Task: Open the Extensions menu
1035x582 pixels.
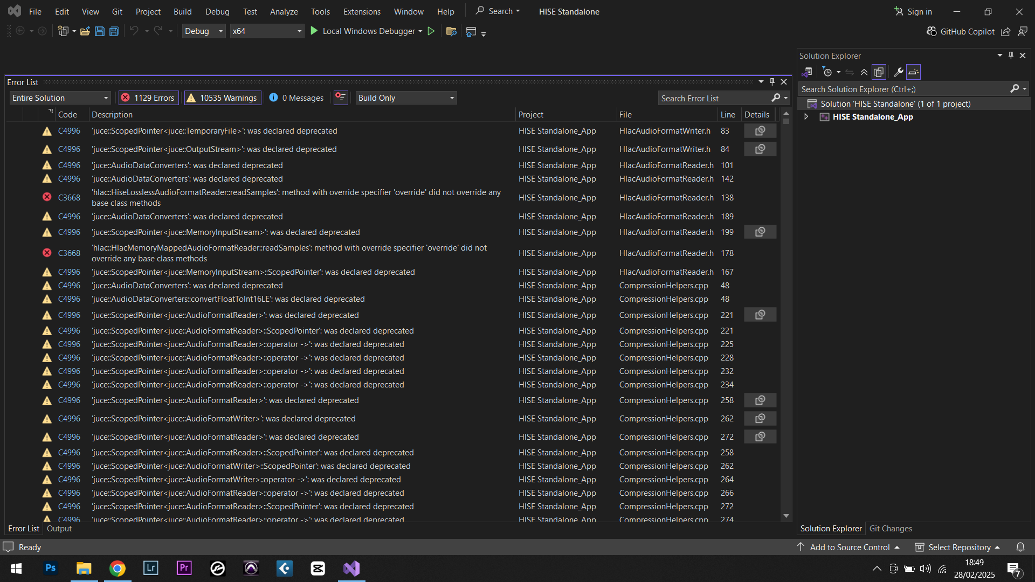Action: 362,11
